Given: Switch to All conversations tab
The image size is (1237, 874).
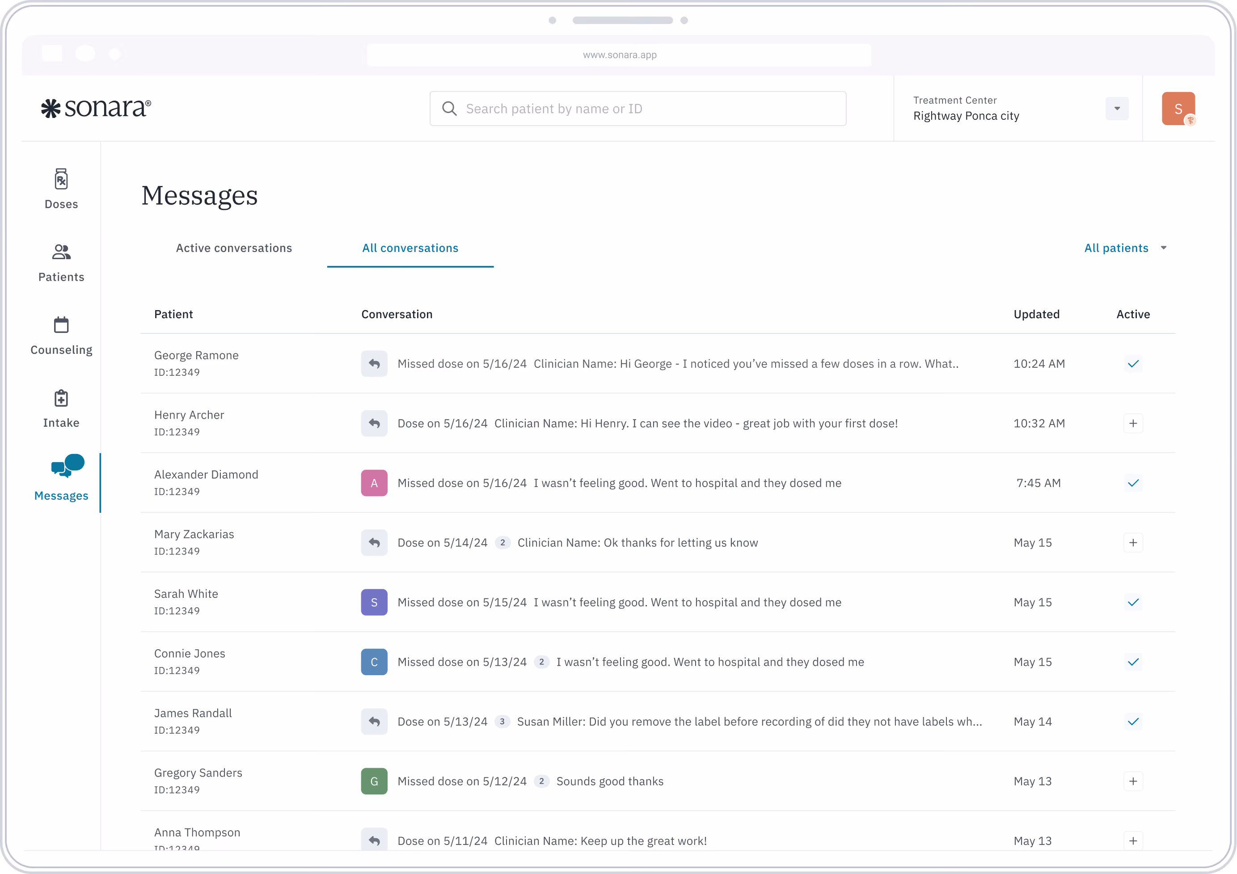Looking at the screenshot, I should 410,248.
